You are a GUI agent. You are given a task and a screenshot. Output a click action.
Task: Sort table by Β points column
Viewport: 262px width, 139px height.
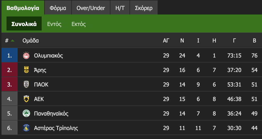coord(254,40)
